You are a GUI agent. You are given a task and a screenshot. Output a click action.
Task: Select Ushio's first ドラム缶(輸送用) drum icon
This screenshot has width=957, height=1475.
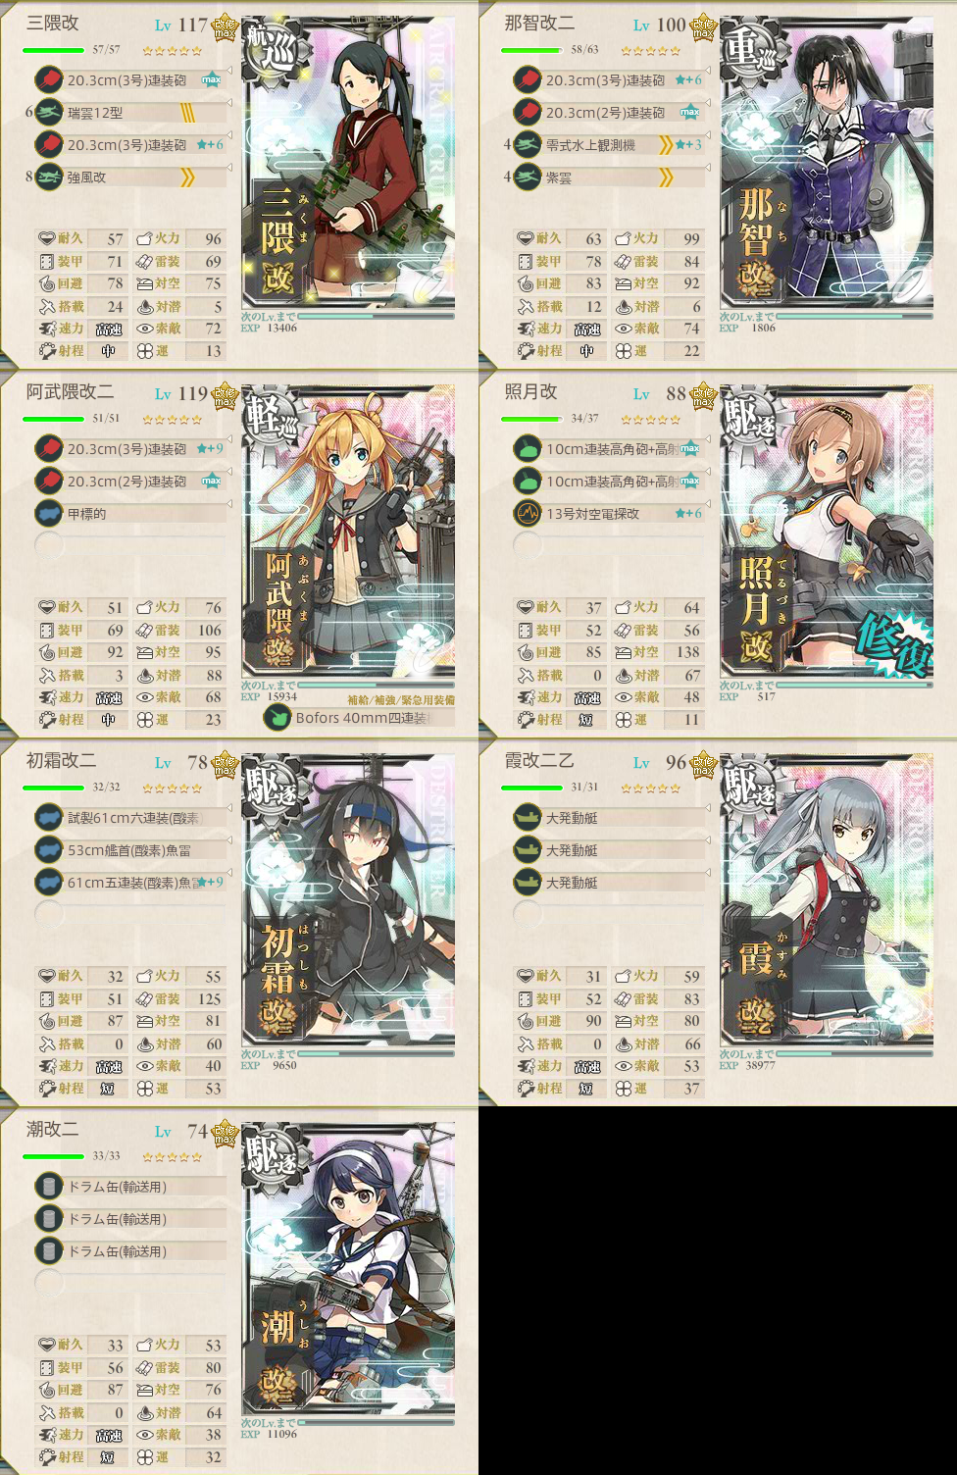(49, 1187)
